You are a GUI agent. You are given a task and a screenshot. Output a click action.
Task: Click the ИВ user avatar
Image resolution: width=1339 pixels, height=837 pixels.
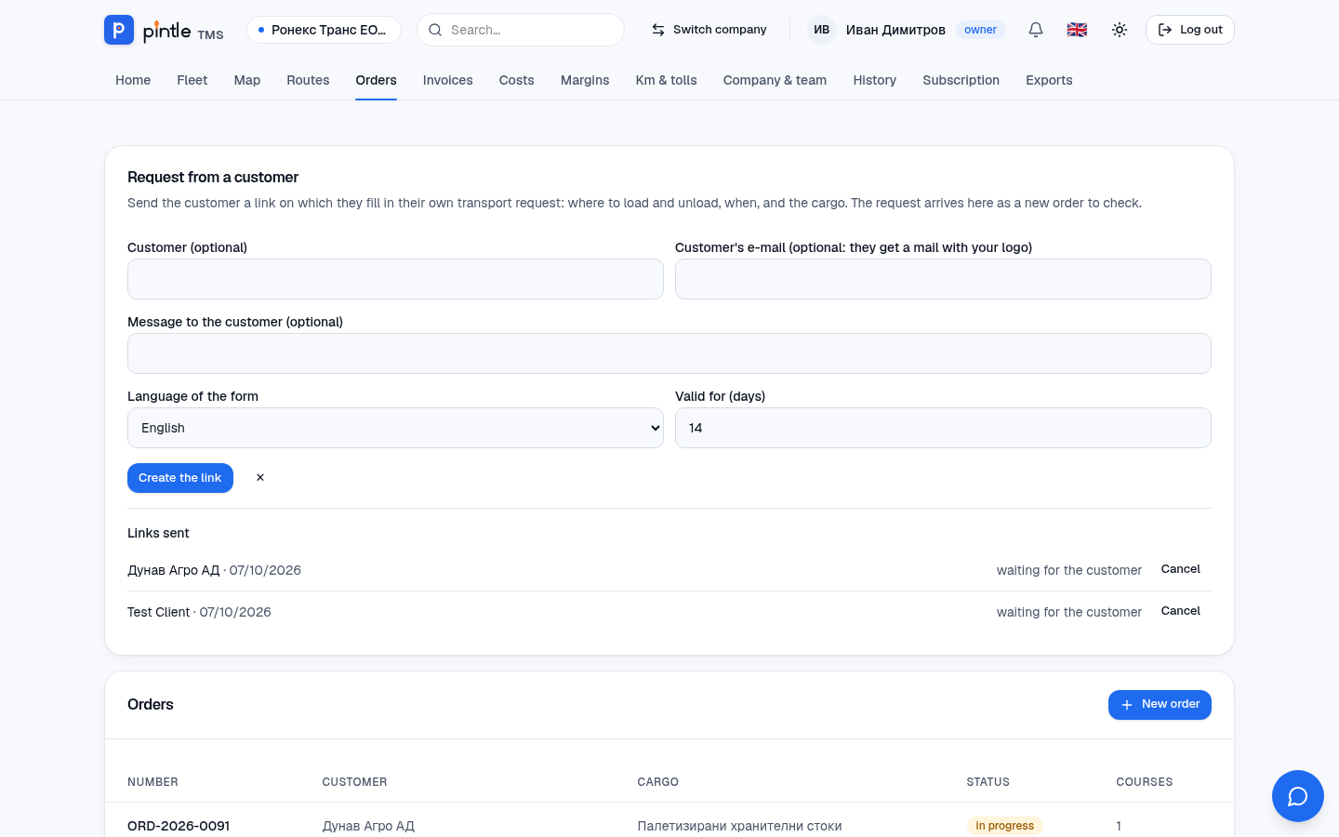pyautogui.click(x=821, y=30)
